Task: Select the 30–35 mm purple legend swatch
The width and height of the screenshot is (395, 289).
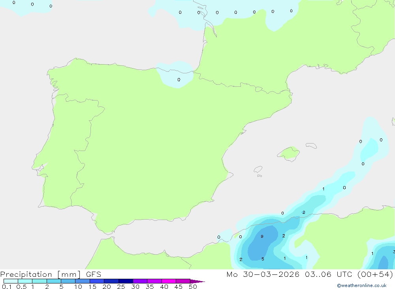Action: [140, 281]
